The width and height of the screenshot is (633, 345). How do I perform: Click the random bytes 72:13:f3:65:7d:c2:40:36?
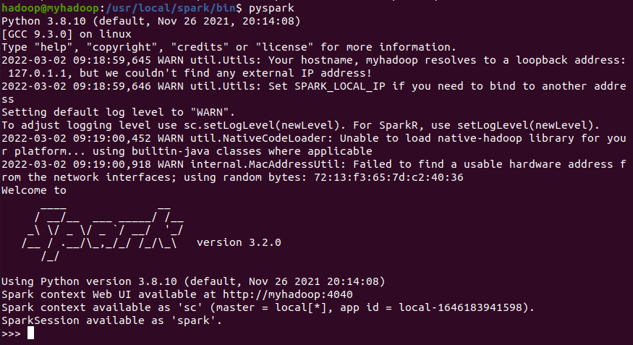(x=398, y=178)
